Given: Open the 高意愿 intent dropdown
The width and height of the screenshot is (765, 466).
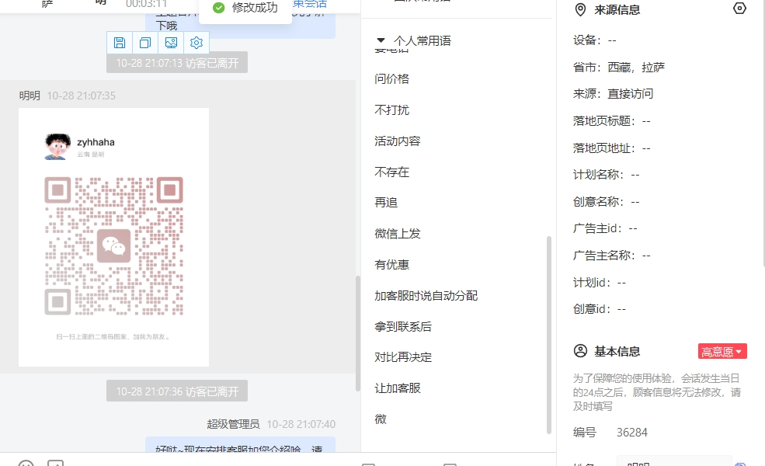Looking at the screenshot, I should (722, 351).
